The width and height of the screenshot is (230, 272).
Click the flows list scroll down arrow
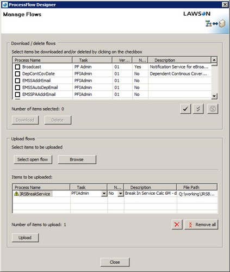coord(214,96)
